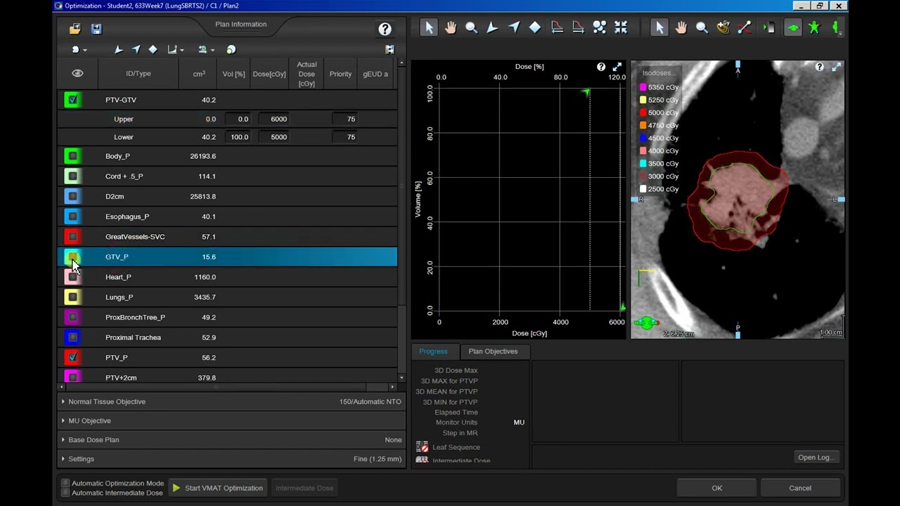Toggle PTV-GTV structure visibility checkbox
The width and height of the screenshot is (900, 506).
coord(72,100)
